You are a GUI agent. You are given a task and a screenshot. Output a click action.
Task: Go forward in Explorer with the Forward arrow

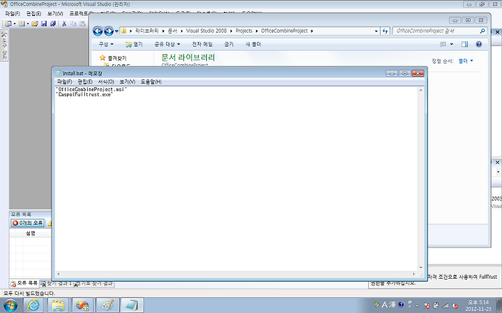[x=109, y=31]
